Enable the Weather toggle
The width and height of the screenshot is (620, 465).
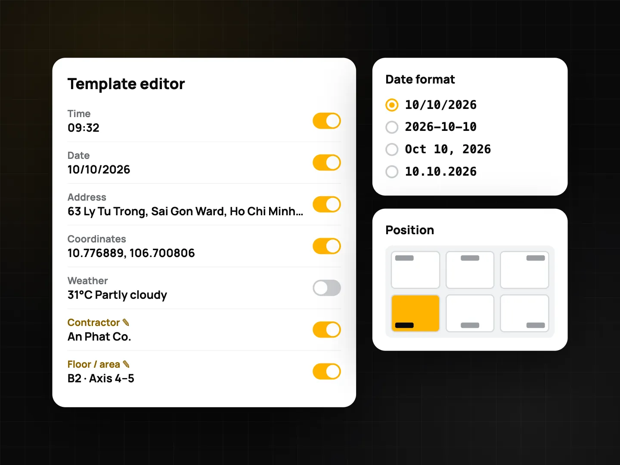327,288
